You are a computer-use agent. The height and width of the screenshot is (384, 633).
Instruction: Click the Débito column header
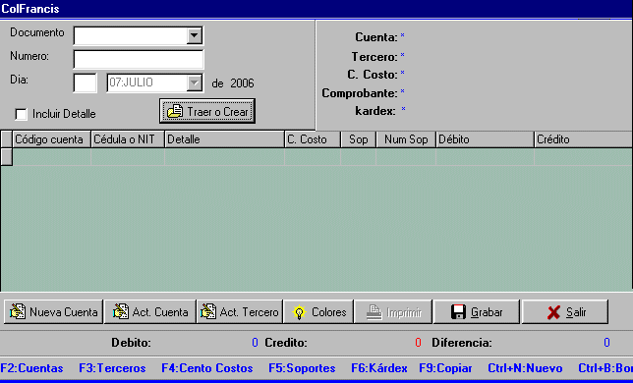point(485,139)
